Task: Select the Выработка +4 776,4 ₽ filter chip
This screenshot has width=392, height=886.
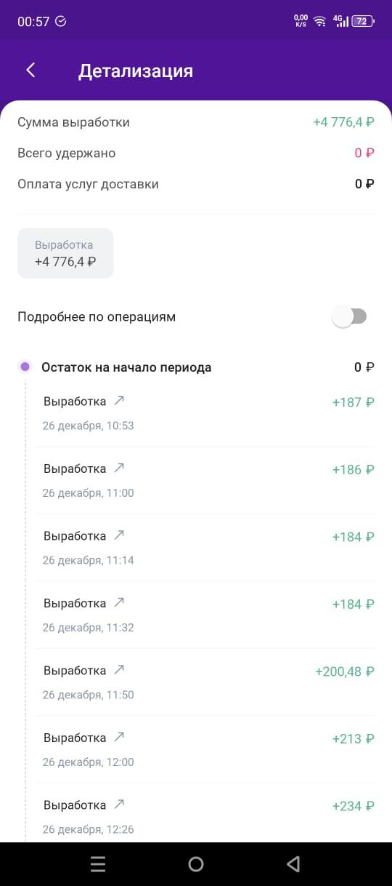Action: coord(65,253)
